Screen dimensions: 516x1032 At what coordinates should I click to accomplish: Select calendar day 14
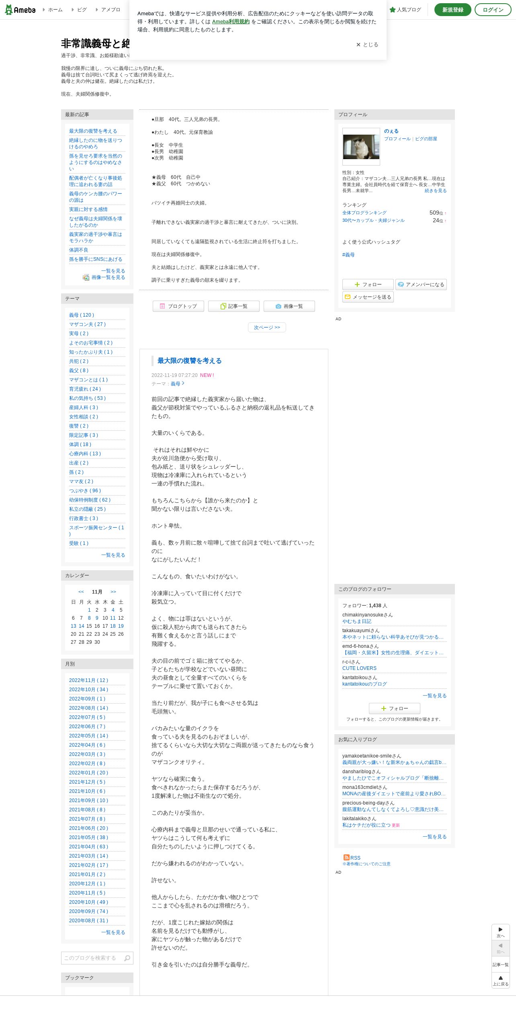click(81, 626)
